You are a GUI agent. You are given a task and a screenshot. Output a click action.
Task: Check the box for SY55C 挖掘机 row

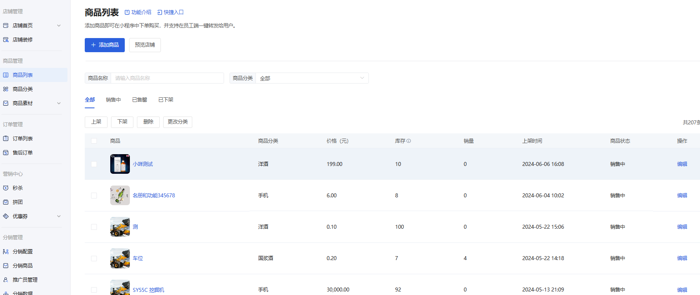pyautogui.click(x=94, y=290)
